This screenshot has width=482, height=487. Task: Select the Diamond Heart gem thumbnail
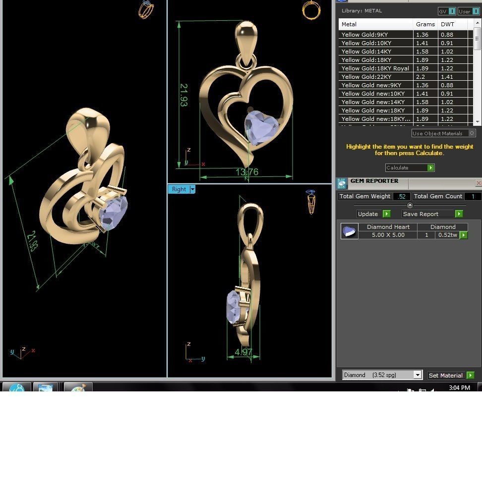click(349, 231)
